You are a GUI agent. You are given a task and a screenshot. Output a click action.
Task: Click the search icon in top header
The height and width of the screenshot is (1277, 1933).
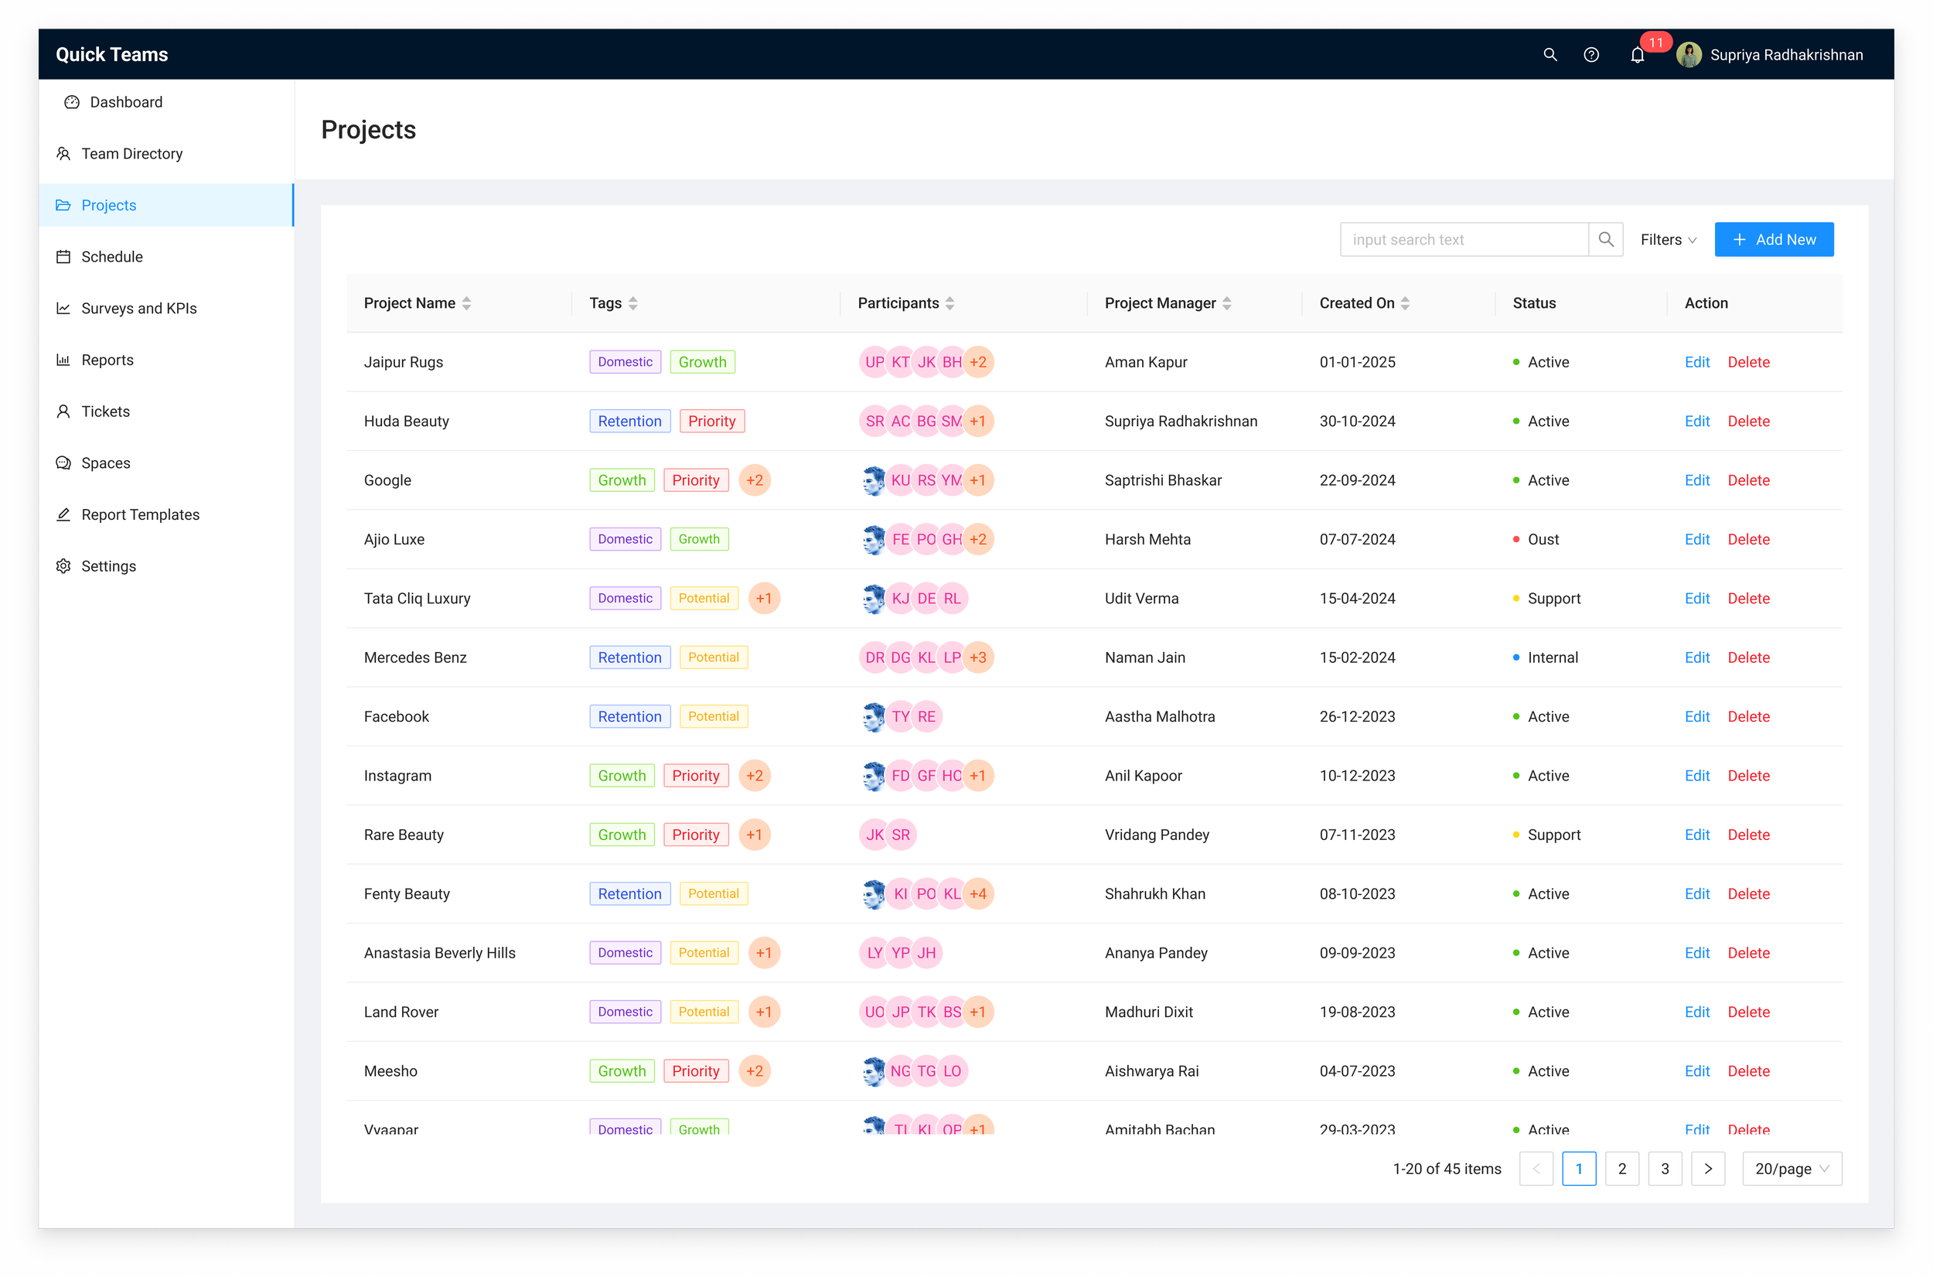click(1549, 55)
